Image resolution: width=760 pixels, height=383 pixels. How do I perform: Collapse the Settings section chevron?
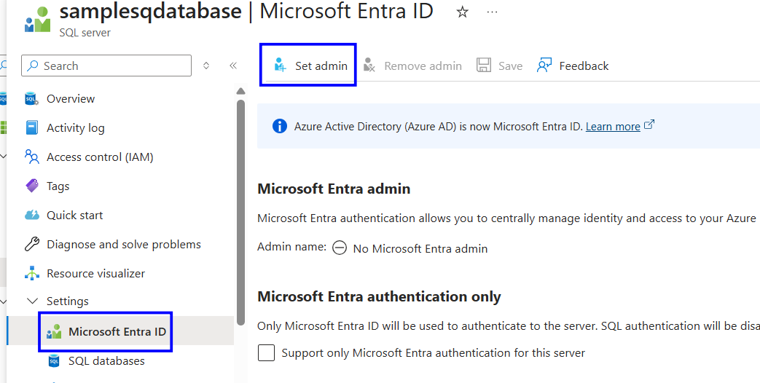click(33, 301)
